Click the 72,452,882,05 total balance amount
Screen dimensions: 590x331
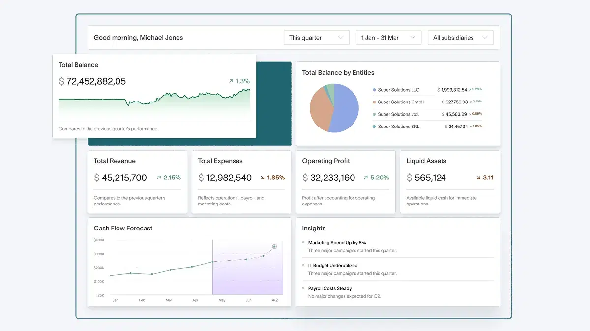96,81
